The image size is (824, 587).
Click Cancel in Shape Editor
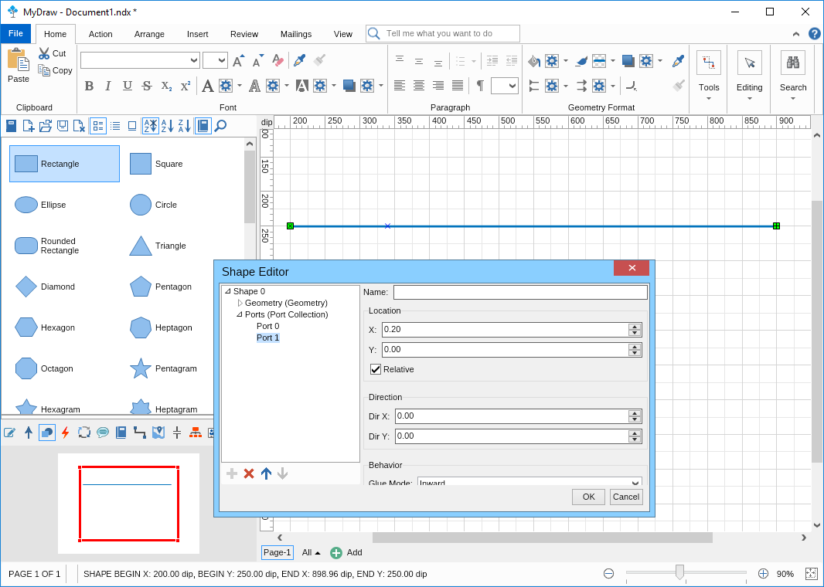click(626, 497)
